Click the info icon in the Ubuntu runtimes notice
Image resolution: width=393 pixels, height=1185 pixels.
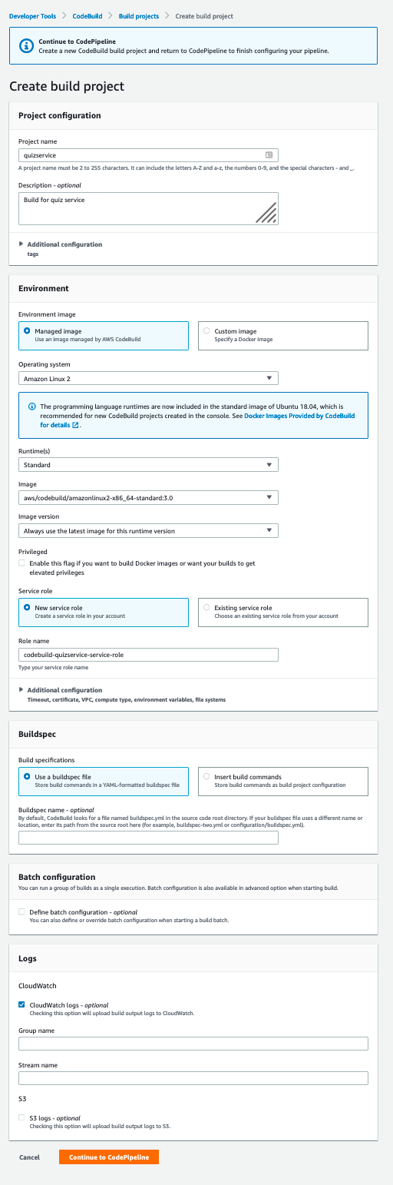pyautogui.click(x=31, y=406)
